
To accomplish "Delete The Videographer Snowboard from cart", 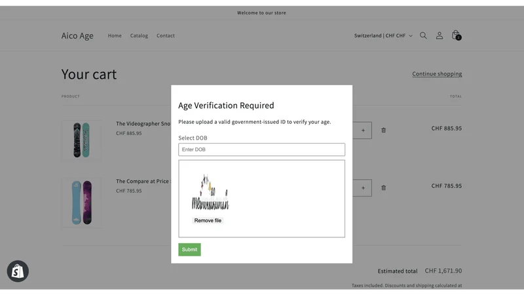I will coord(383,130).
